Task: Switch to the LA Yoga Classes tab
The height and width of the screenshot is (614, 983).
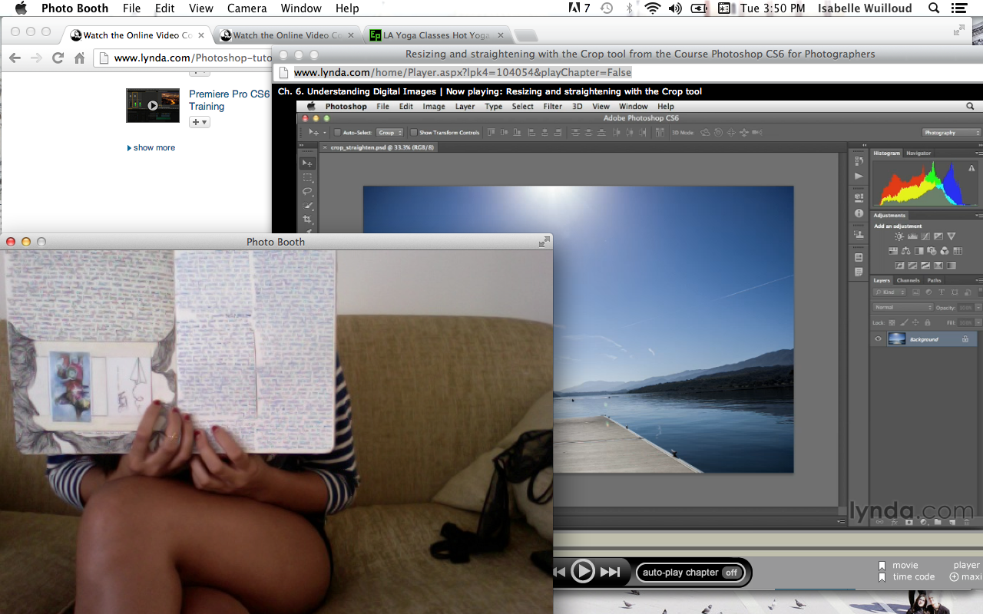Action: click(x=435, y=35)
